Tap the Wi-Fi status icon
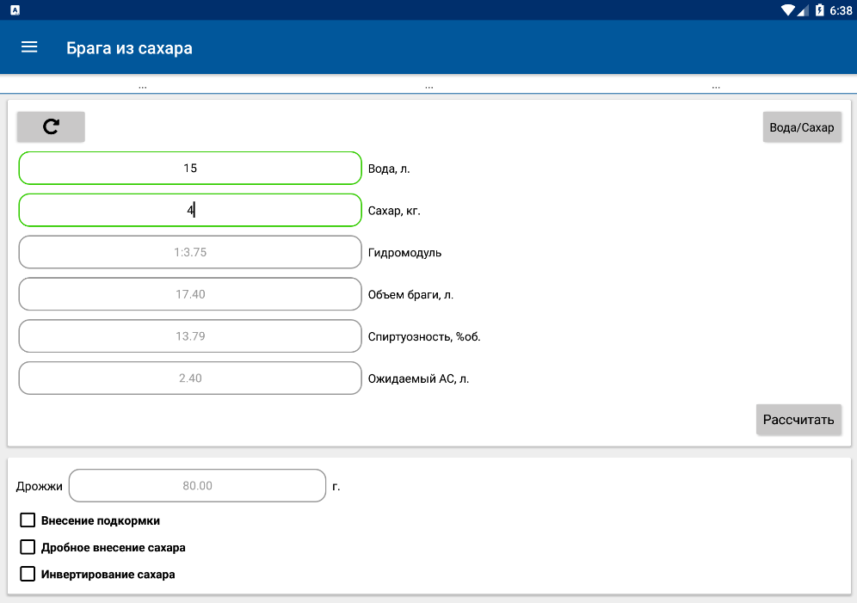The height and width of the screenshot is (603, 857). click(787, 9)
